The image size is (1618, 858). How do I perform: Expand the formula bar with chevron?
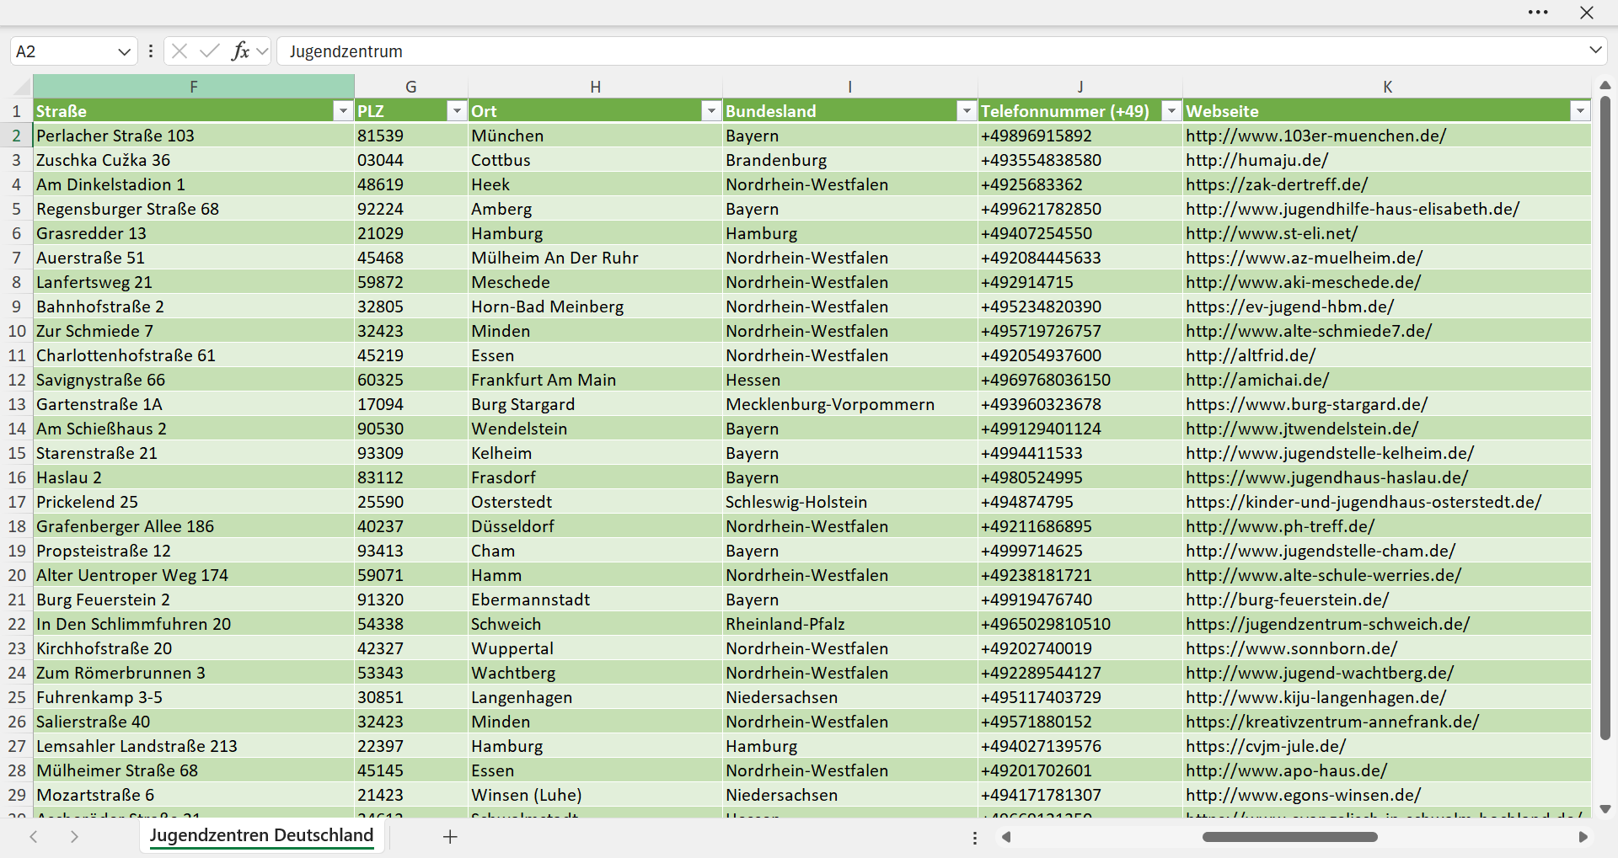(1595, 51)
